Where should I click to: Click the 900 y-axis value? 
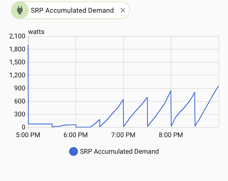coord(20,88)
